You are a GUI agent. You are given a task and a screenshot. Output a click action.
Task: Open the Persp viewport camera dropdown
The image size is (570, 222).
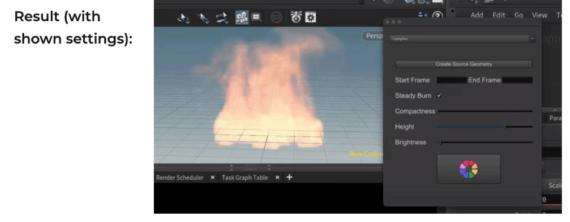373,36
